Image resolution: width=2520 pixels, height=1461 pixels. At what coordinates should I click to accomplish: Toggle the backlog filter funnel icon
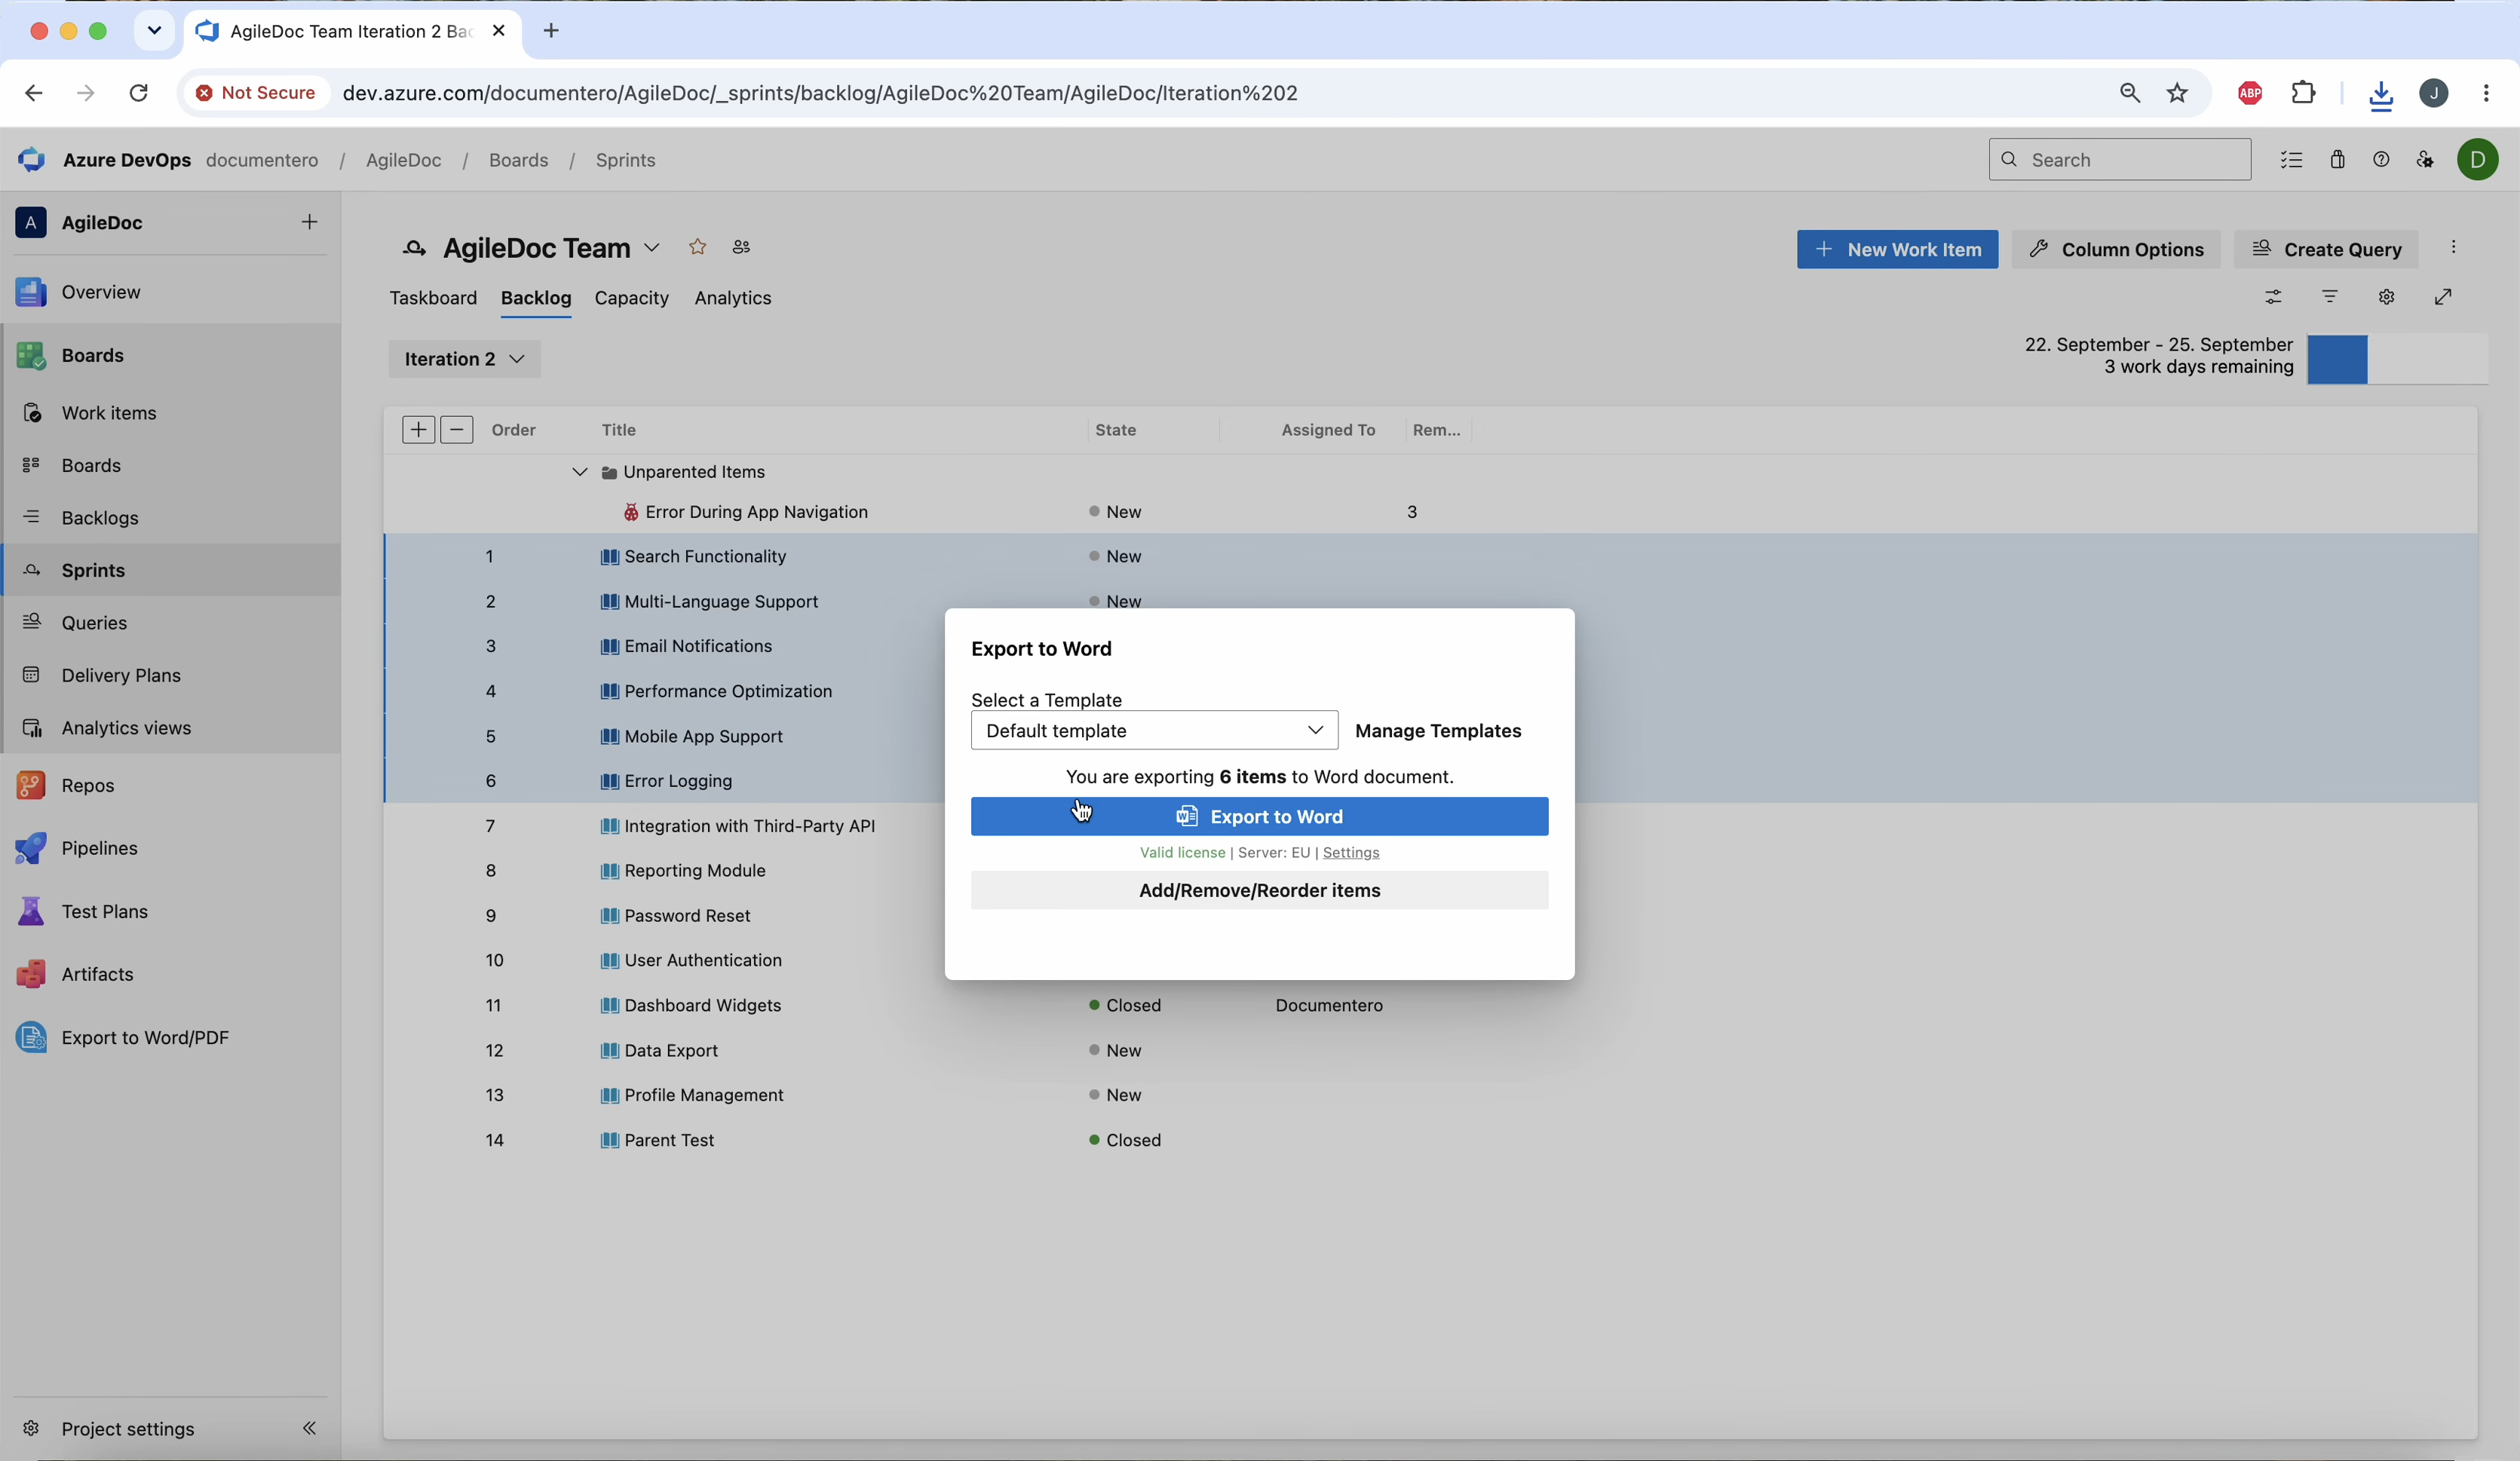pos(2330,297)
